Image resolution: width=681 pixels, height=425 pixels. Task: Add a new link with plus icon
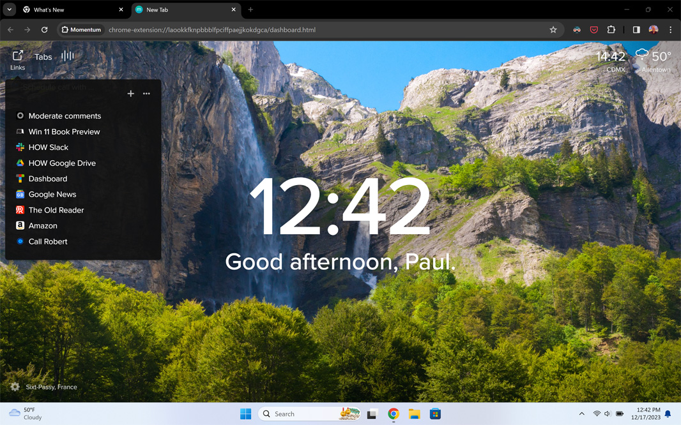130,94
